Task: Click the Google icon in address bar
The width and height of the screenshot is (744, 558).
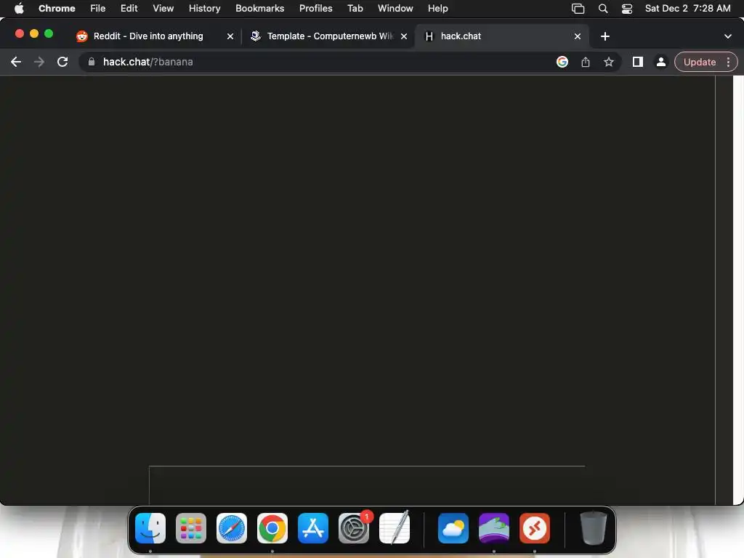Action: pos(562,62)
